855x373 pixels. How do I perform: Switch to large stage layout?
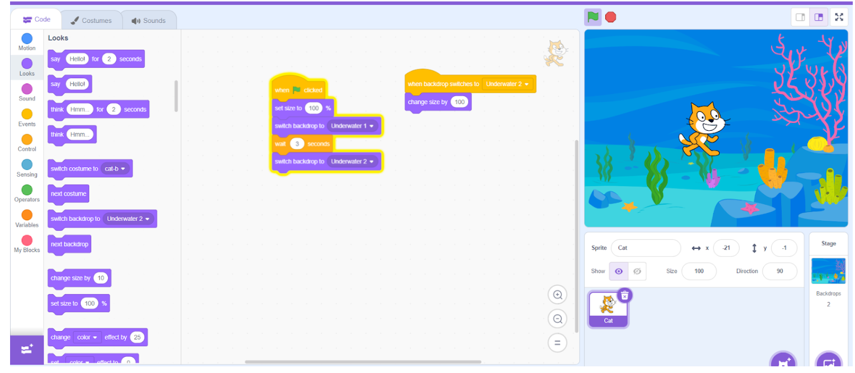819,17
